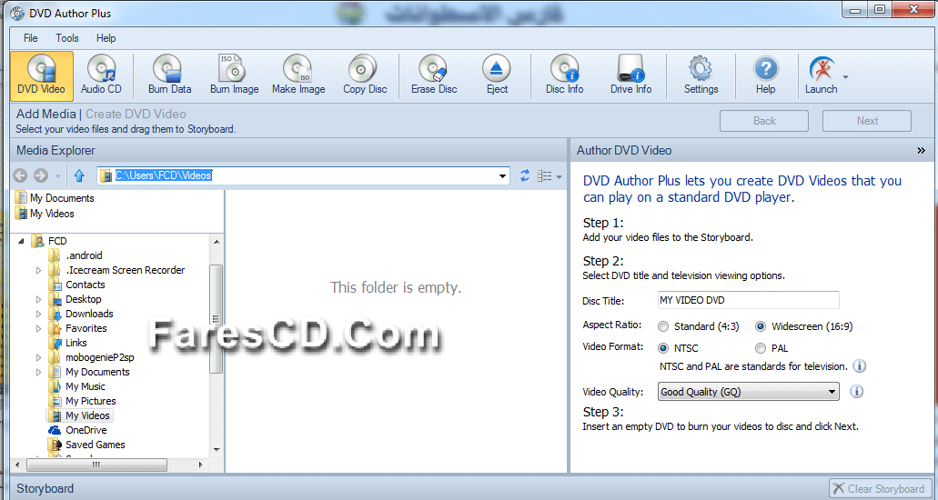
Task: Go back in Media Explorer
Action: point(20,175)
